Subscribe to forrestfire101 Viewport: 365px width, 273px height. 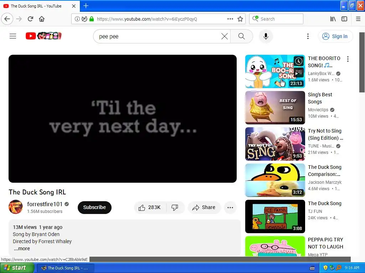94,207
